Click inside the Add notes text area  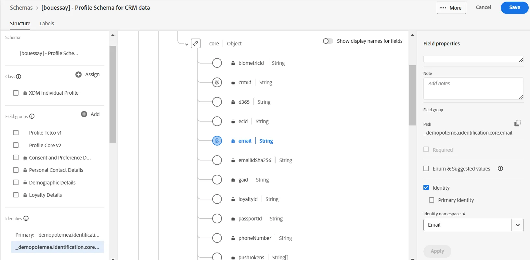pyautogui.click(x=473, y=89)
